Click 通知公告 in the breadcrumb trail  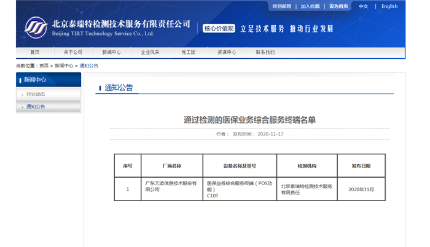(88, 65)
